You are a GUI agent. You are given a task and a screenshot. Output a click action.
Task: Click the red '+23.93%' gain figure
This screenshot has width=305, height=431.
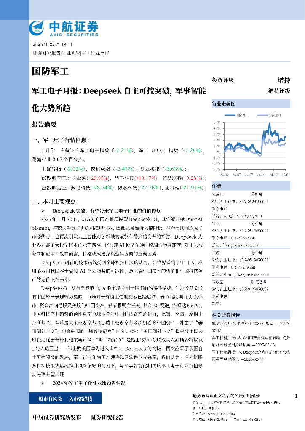pyautogui.click(x=98, y=178)
